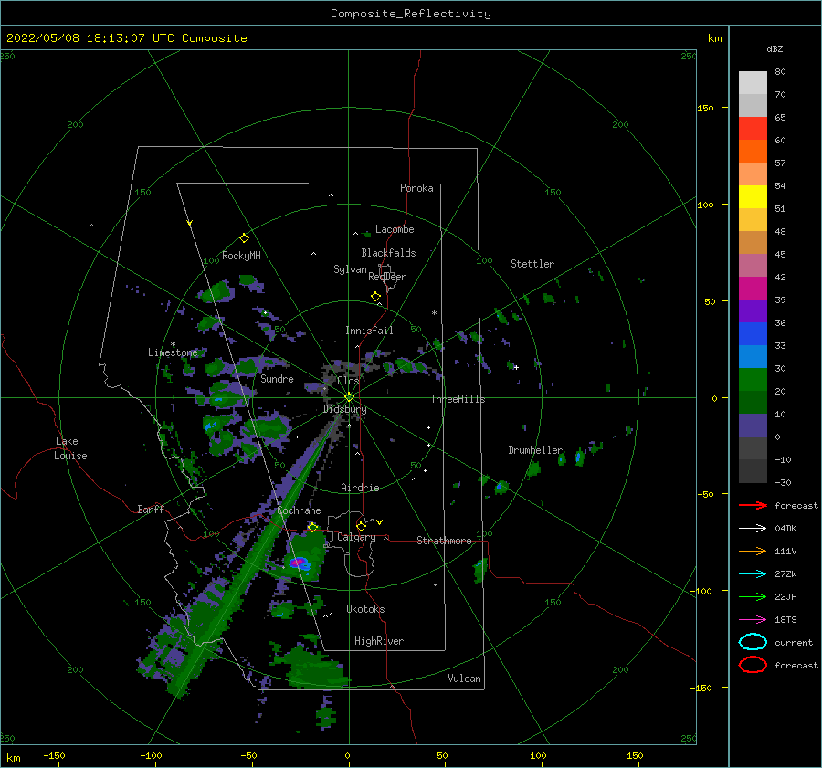
Task: Click the Vulcan label
Action: coord(464,679)
